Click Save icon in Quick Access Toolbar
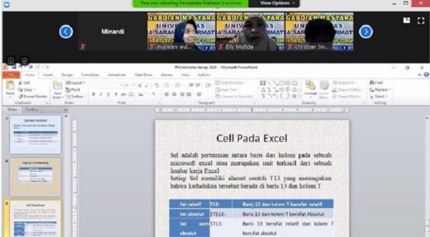 pyautogui.click(x=14, y=66)
